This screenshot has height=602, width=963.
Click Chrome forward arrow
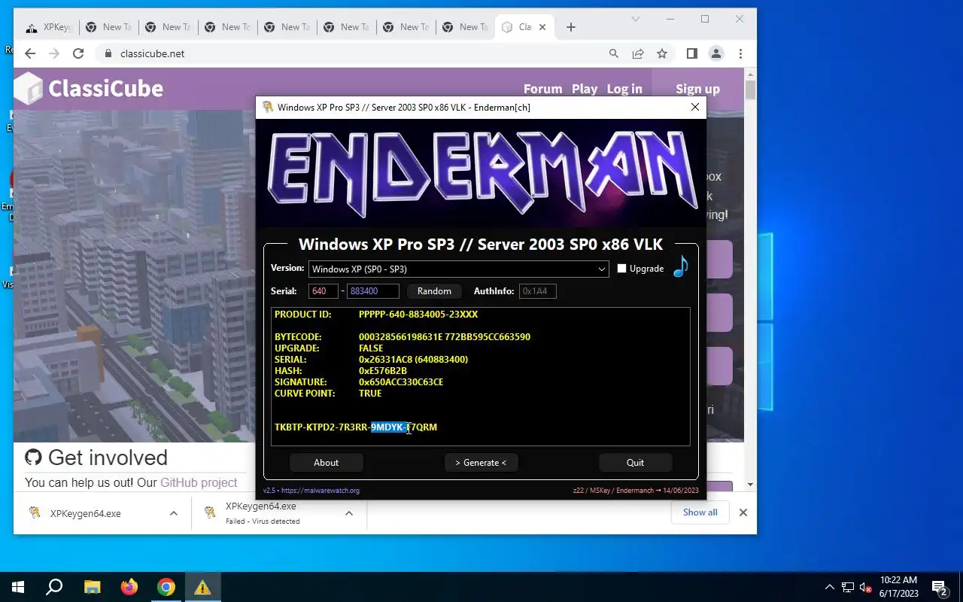[54, 53]
